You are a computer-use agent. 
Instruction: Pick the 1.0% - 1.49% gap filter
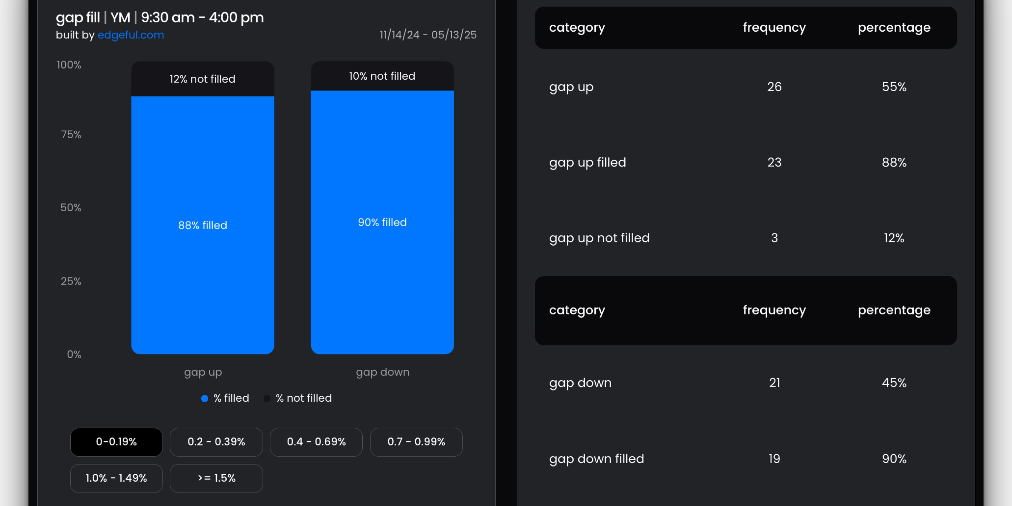[x=116, y=478]
